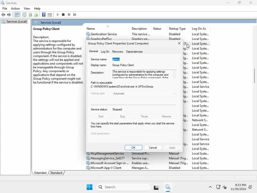
Task: Switch to the Extended view tab
Action: click(x=40, y=173)
